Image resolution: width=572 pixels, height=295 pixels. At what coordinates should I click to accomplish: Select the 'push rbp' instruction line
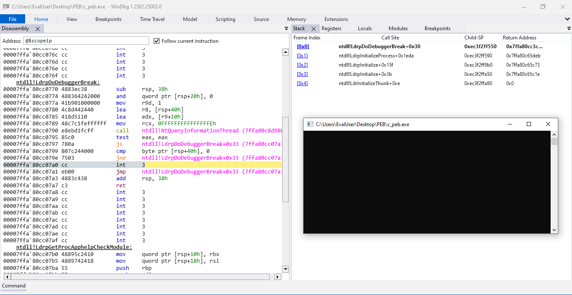(142, 268)
